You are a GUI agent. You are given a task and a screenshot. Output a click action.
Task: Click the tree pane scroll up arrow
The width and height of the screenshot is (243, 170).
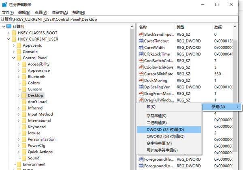132,26
